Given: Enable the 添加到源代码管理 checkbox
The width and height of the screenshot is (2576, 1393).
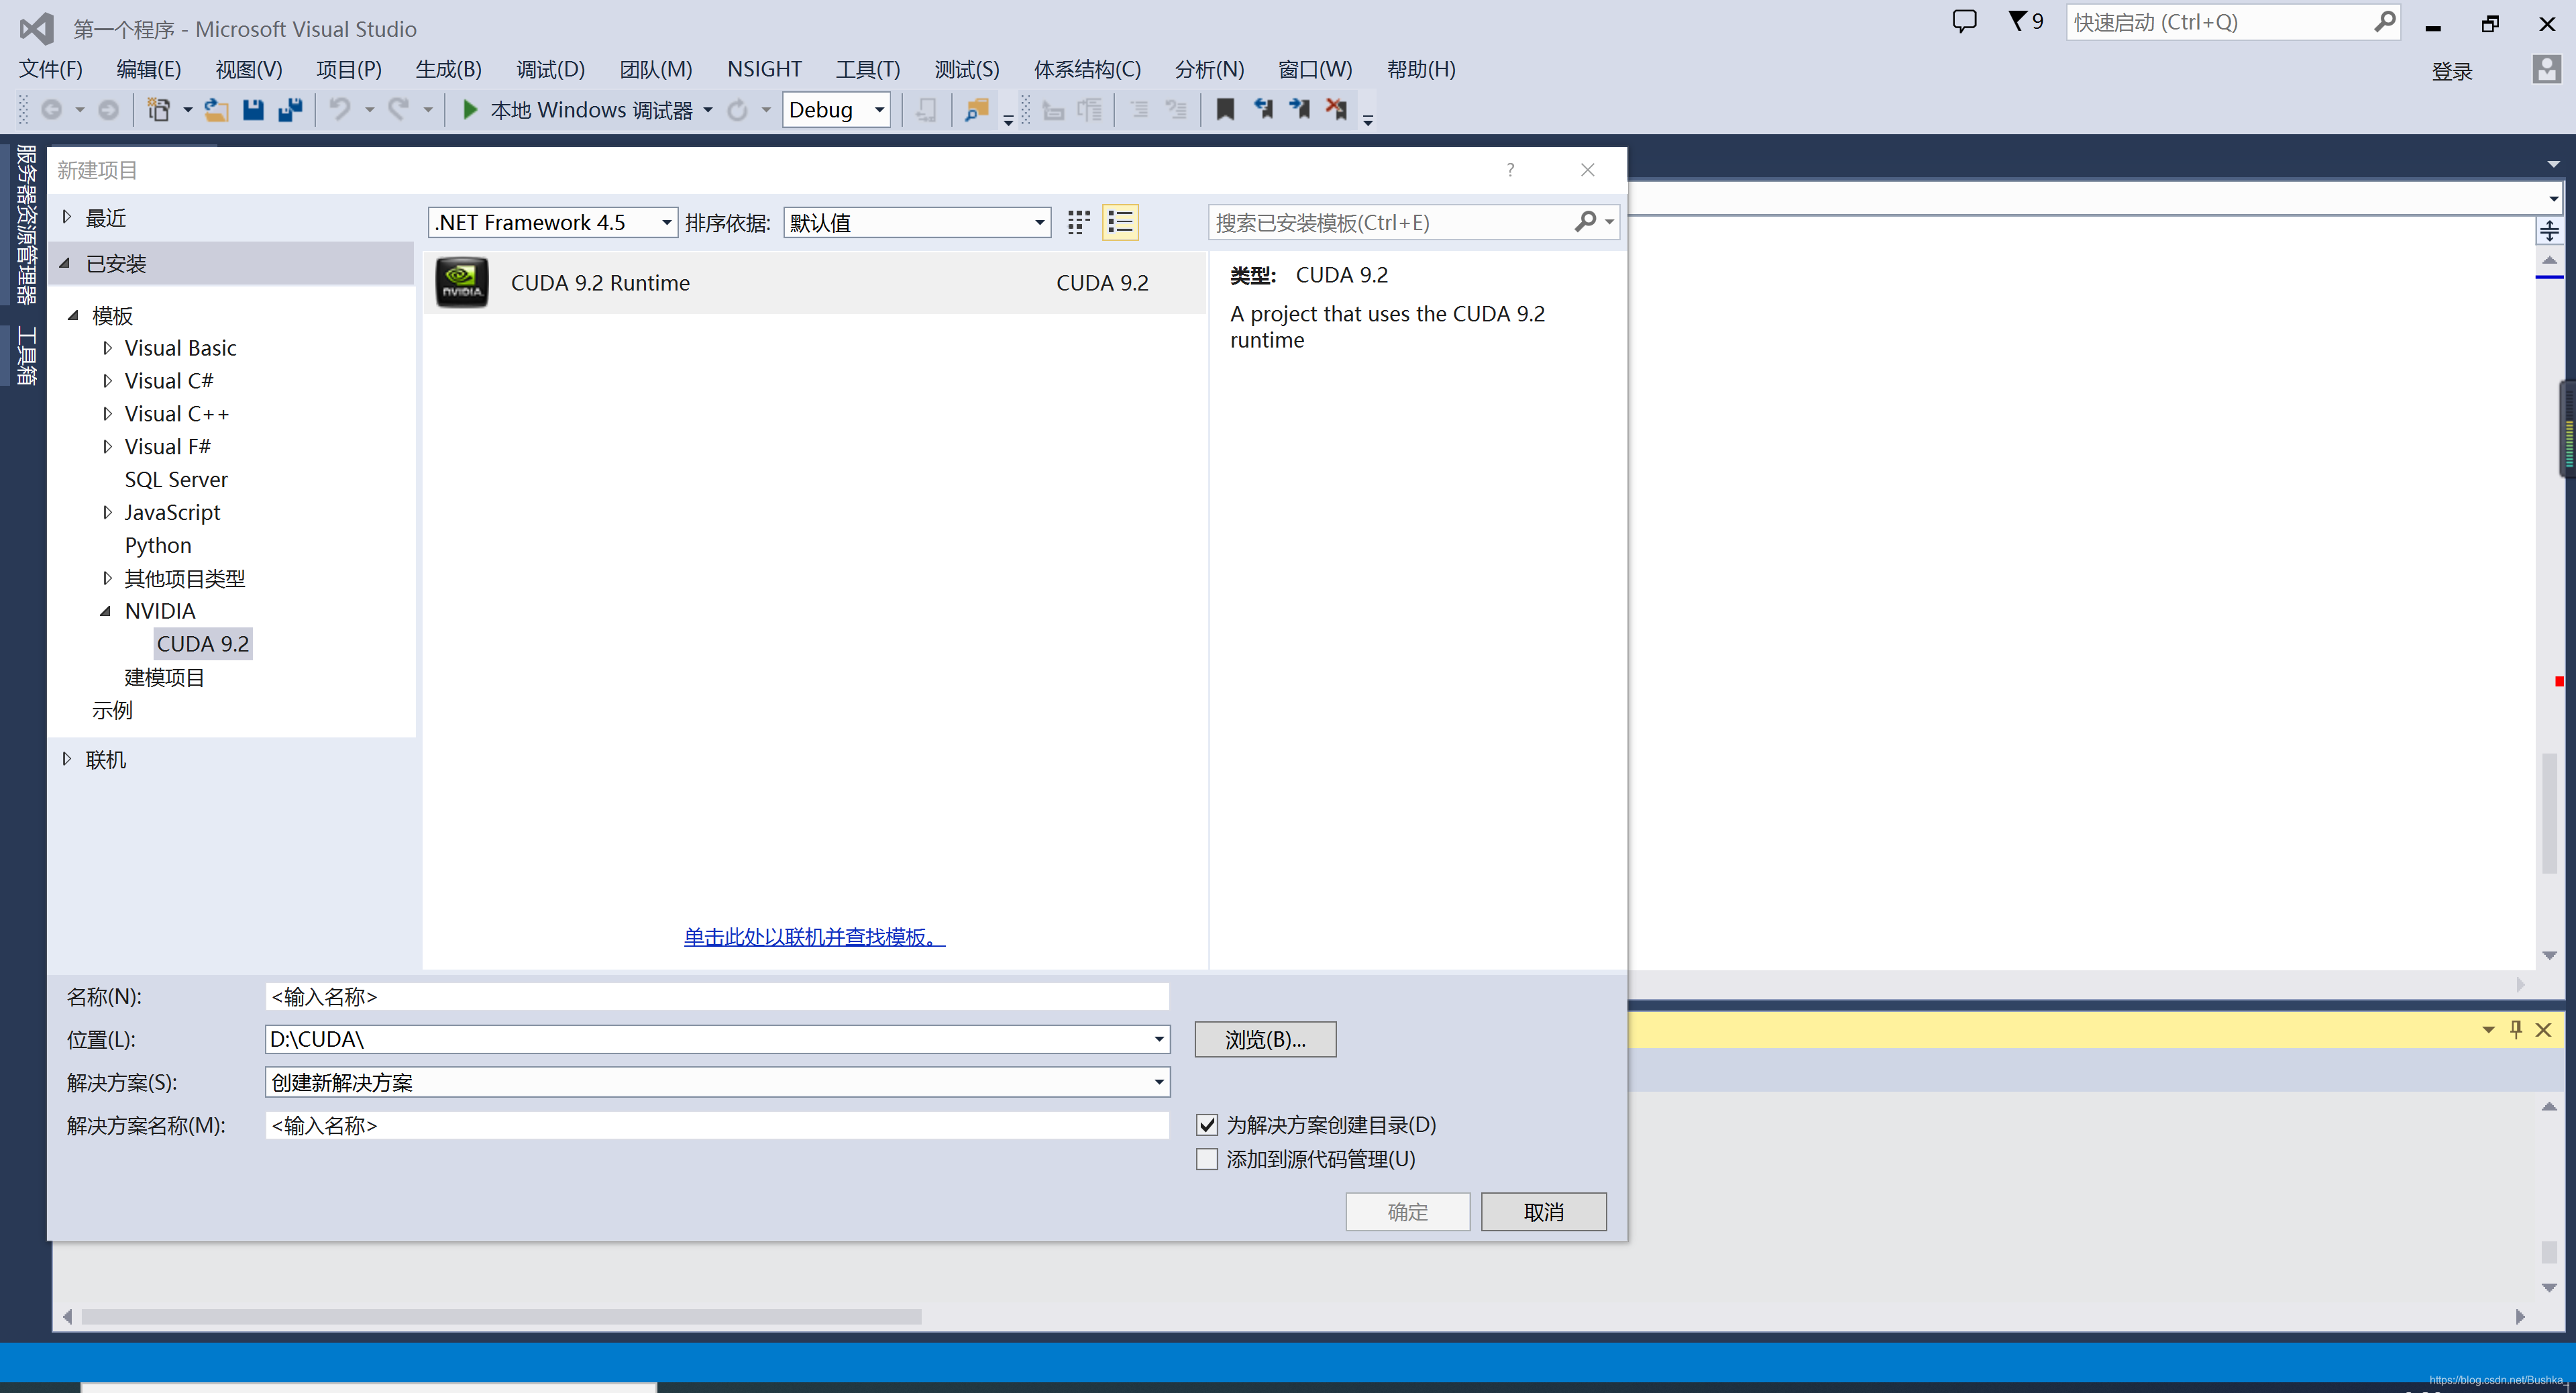Looking at the screenshot, I should pos(1207,1159).
